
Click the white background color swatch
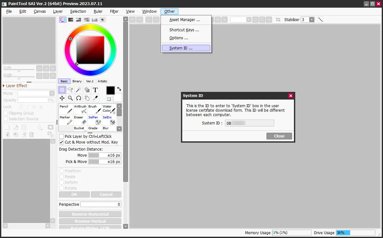coord(118,98)
